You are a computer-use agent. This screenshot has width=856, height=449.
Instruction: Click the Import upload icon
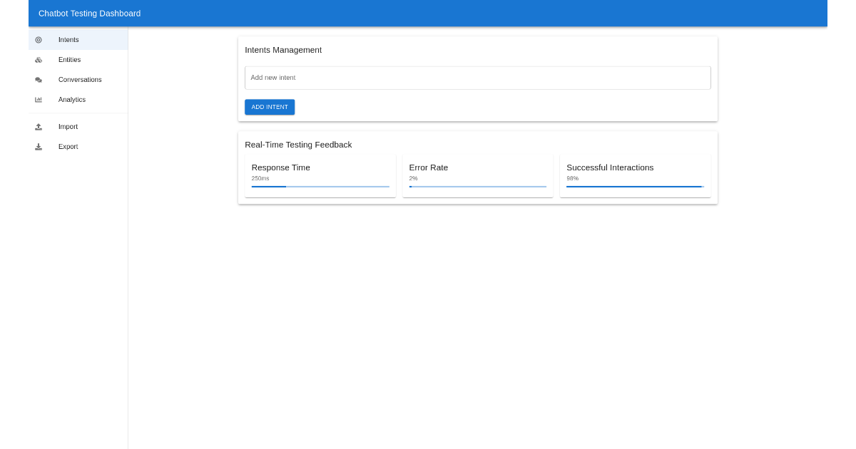coord(39,127)
